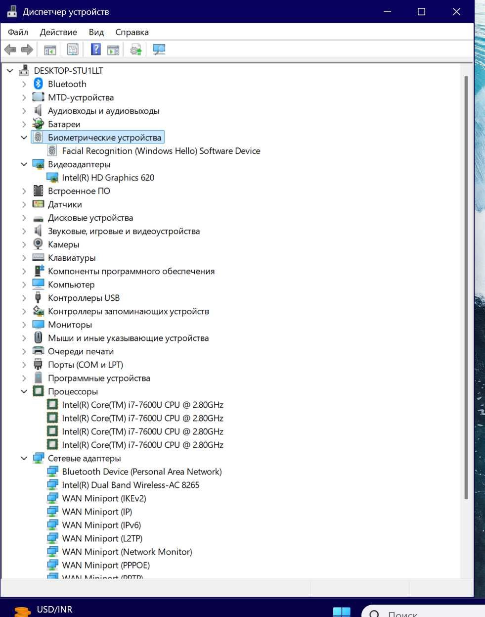Expand the Датчики node
This screenshot has width=485, height=617.
pyautogui.click(x=24, y=204)
